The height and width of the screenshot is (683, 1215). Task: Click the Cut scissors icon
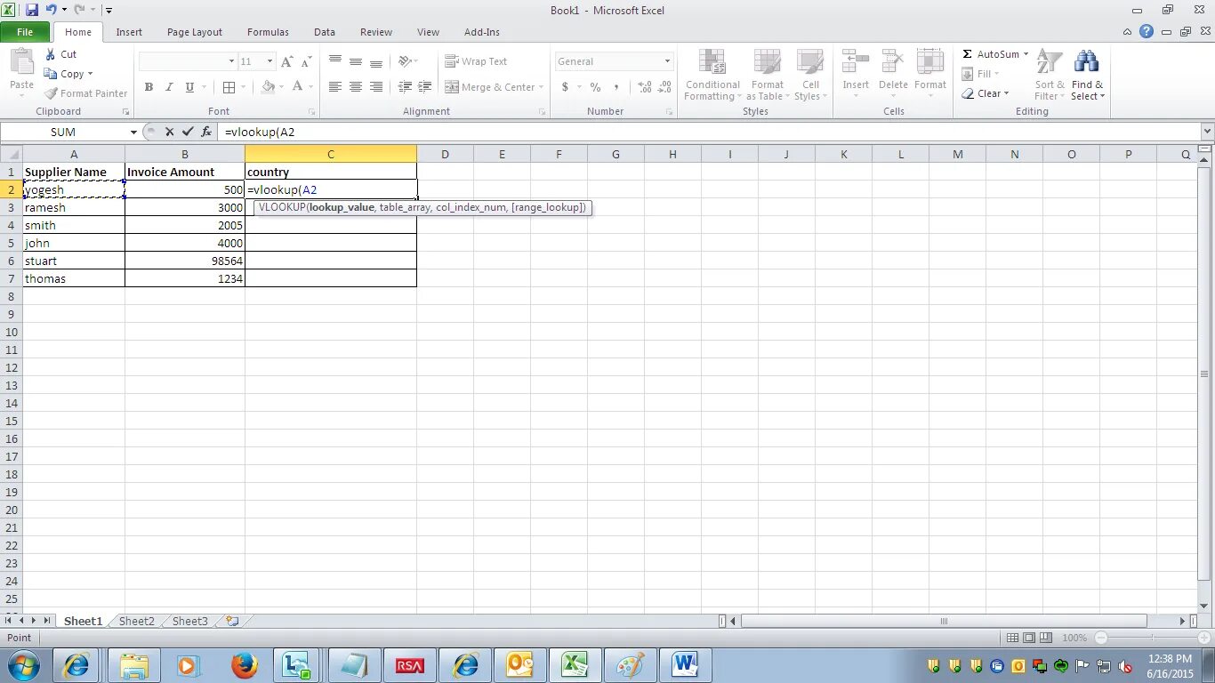(x=51, y=54)
